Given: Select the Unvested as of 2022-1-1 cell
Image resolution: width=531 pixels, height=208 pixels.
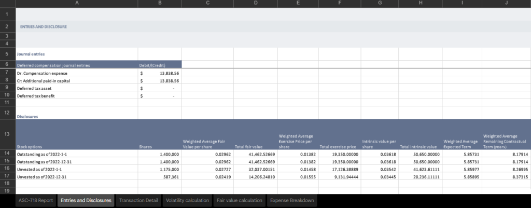Looking at the screenshot, I should coord(77,169).
